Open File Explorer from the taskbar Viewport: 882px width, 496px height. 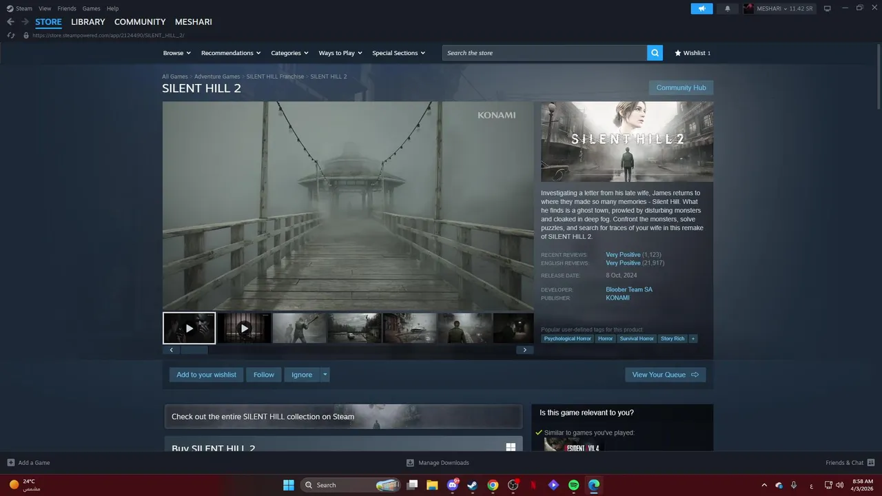pos(432,485)
